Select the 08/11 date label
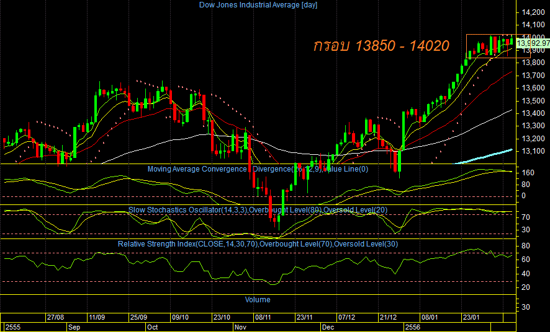Image resolution: width=550 pixels, height=332 pixels. click(x=263, y=317)
